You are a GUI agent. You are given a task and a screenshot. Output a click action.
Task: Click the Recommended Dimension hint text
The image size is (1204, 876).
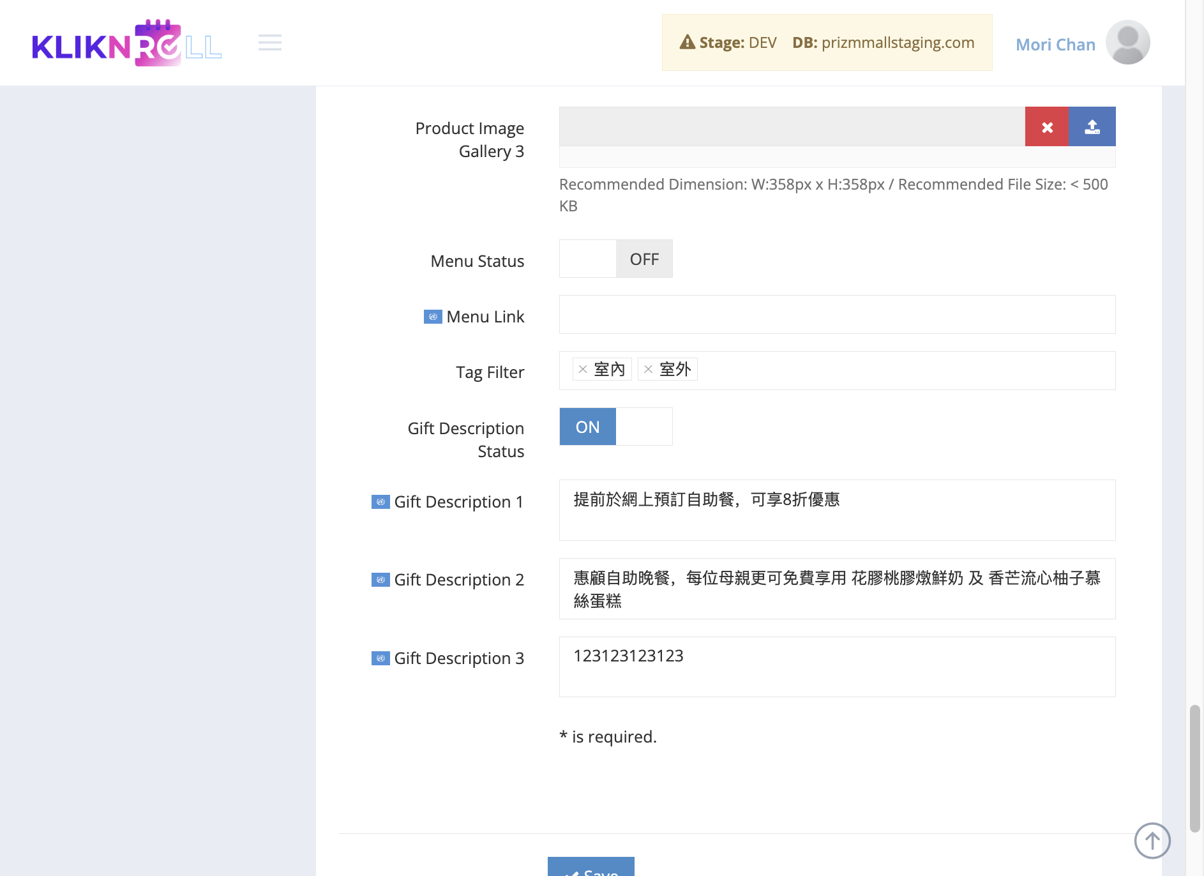point(834,195)
